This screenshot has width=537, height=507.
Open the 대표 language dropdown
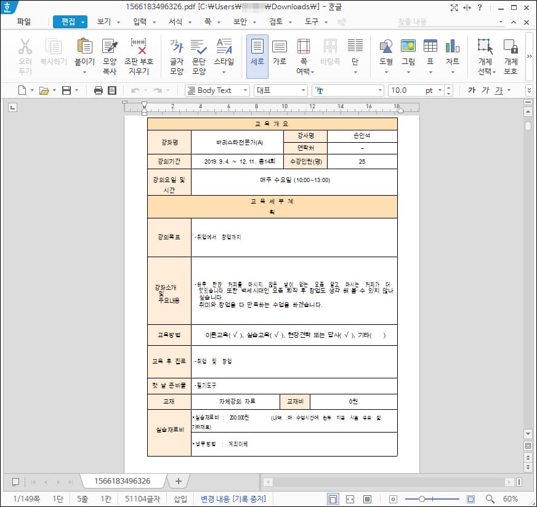[x=303, y=90]
